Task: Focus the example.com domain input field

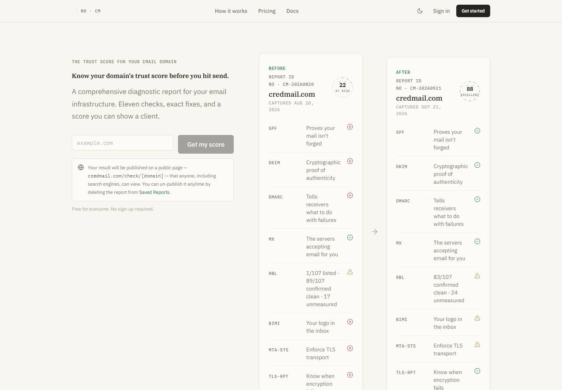Action: tap(123, 143)
